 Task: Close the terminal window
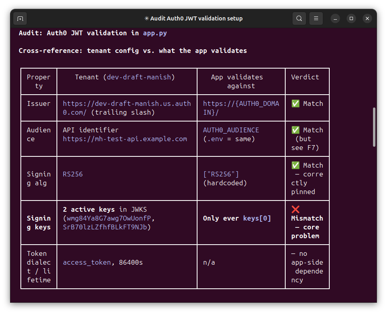click(x=367, y=18)
